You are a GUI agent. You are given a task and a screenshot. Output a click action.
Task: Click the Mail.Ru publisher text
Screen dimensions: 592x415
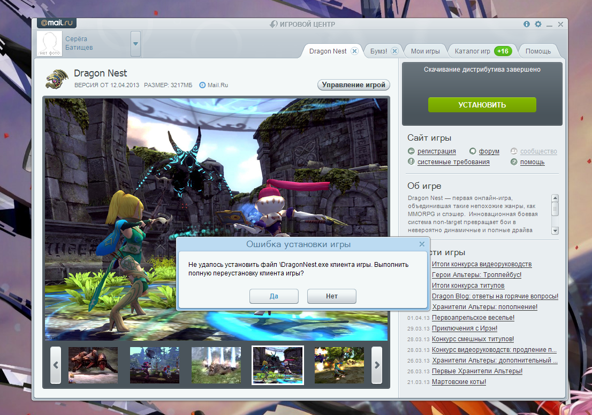click(218, 85)
